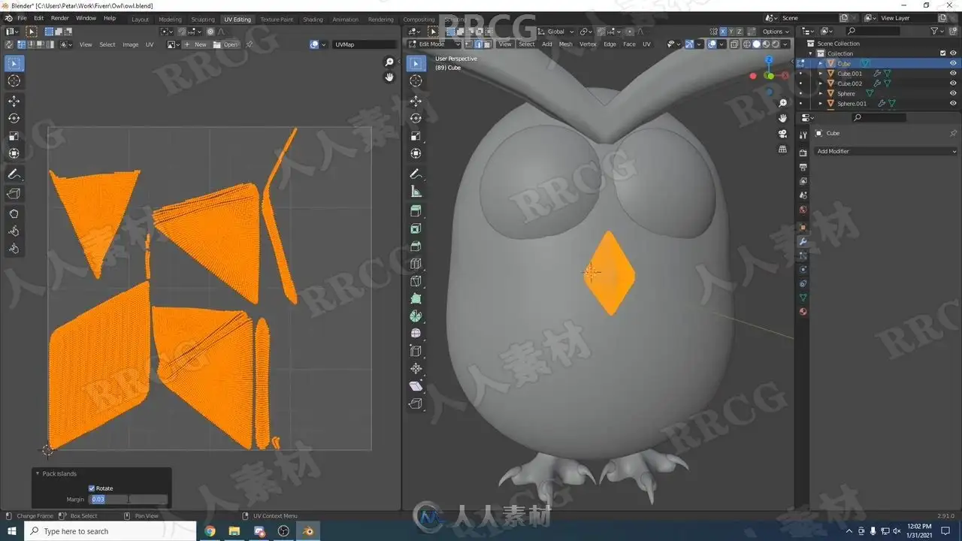Select the Pinch tool in UV editor
Image resolution: width=962 pixels, height=541 pixels.
coord(14,249)
